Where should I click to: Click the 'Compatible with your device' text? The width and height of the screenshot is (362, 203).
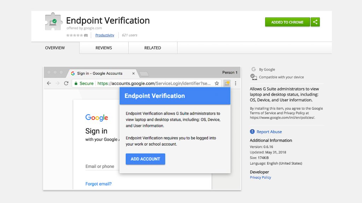(x=281, y=77)
